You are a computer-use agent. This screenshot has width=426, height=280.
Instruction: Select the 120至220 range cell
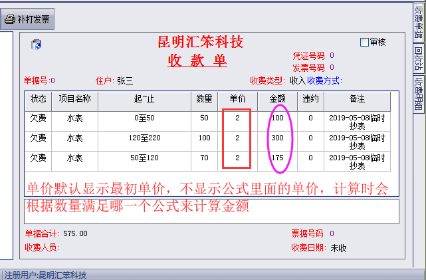point(144,142)
